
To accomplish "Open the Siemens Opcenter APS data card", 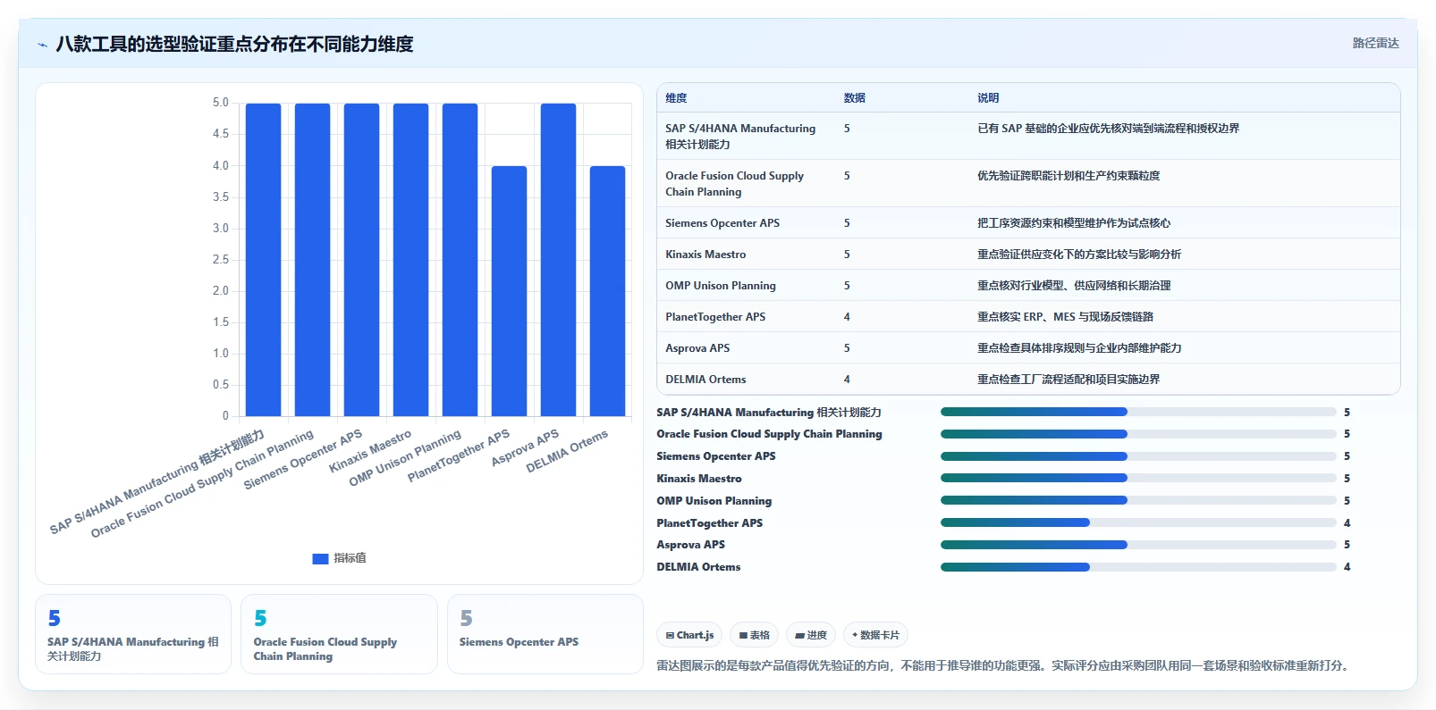I will [545, 634].
